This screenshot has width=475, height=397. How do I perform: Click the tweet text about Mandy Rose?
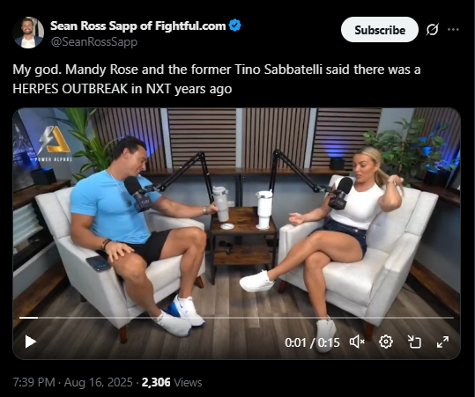pyautogui.click(x=217, y=79)
